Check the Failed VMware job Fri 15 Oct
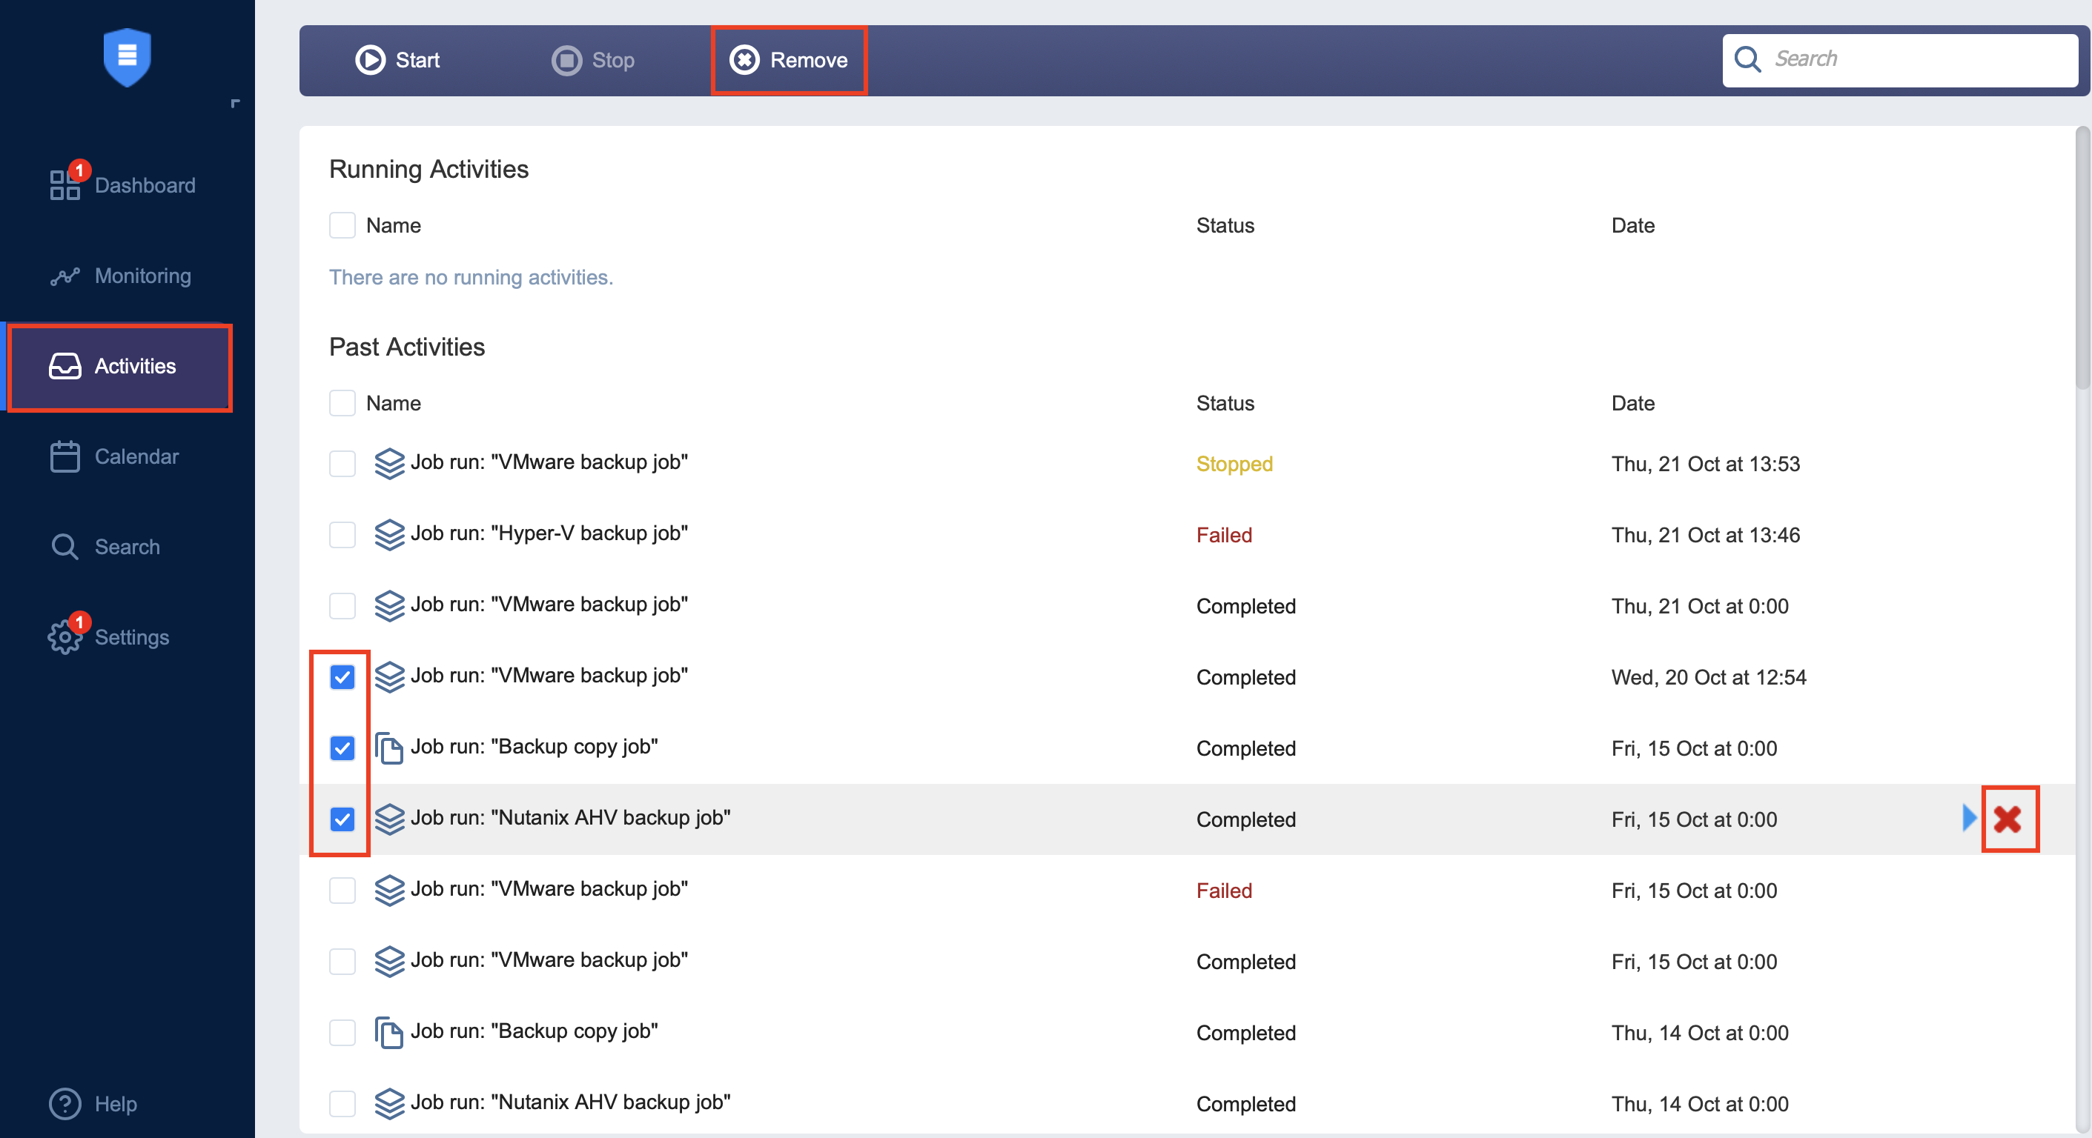Image resolution: width=2092 pixels, height=1138 pixels. pyautogui.click(x=342, y=891)
